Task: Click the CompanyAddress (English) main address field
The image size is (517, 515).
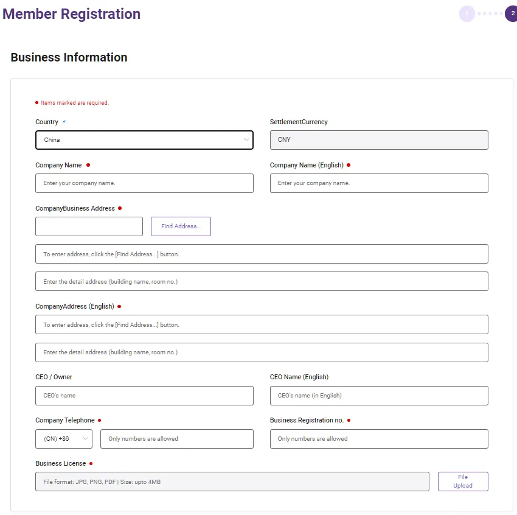Action: (x=262, y=324)
